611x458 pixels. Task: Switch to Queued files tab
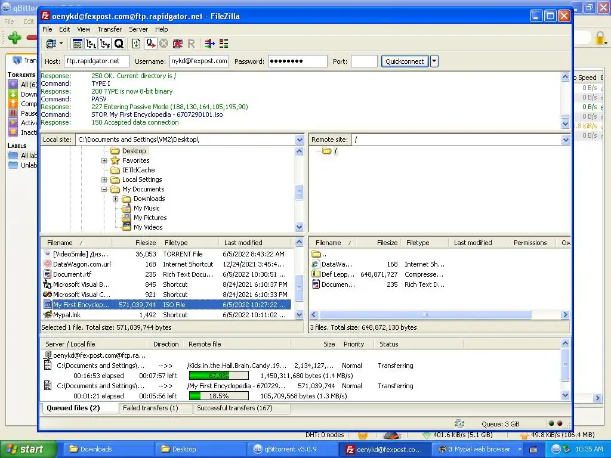click(79, 408)
